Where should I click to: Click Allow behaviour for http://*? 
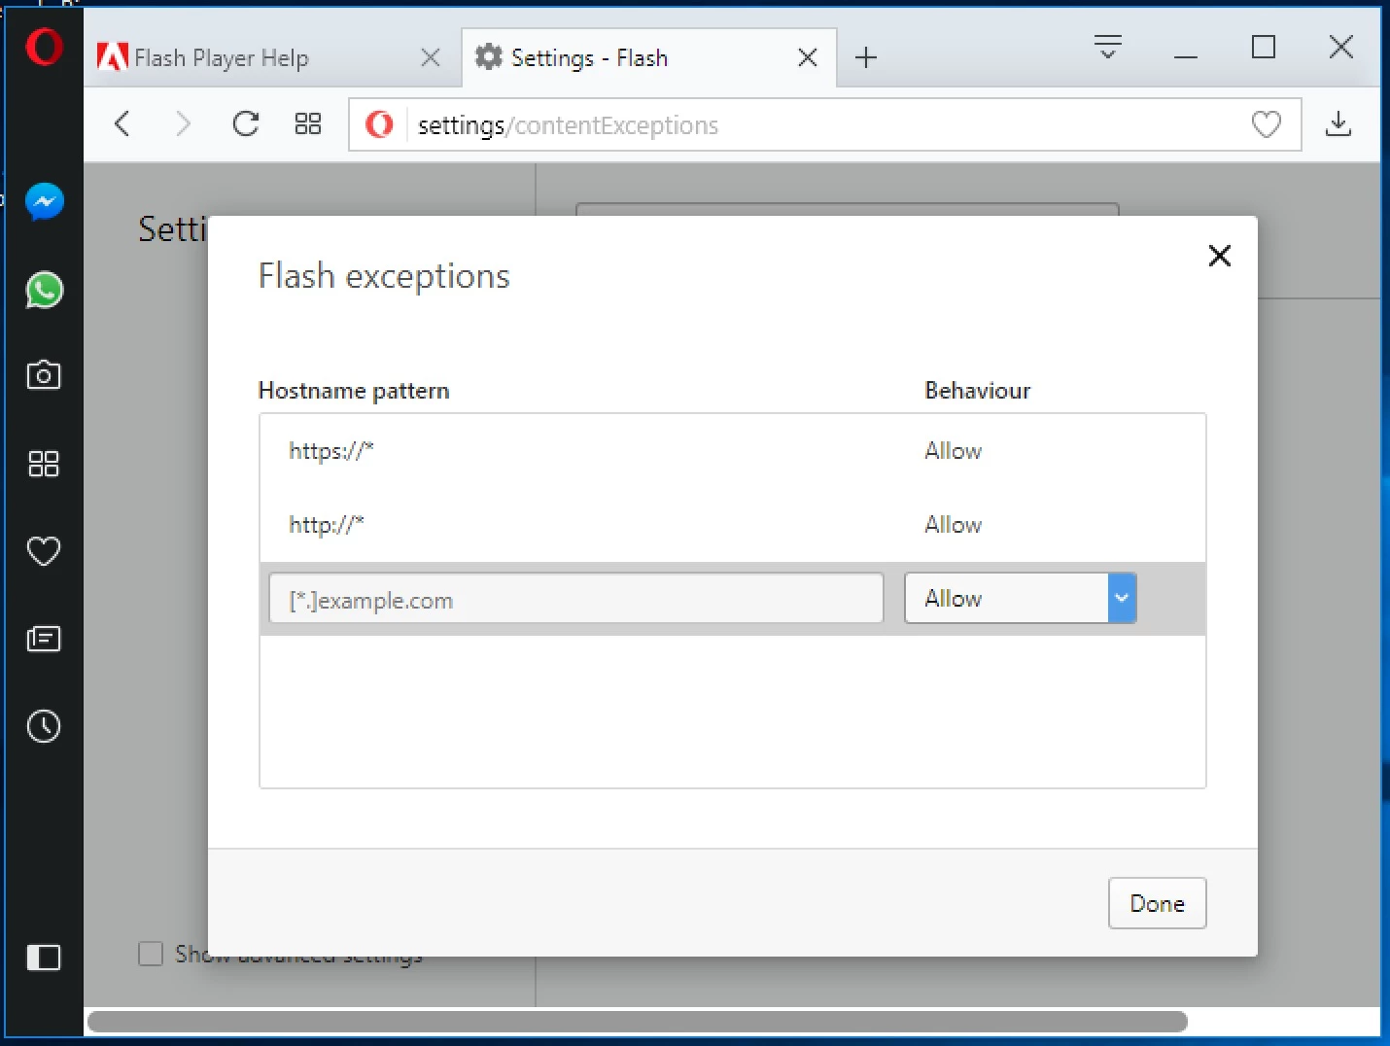953,525
